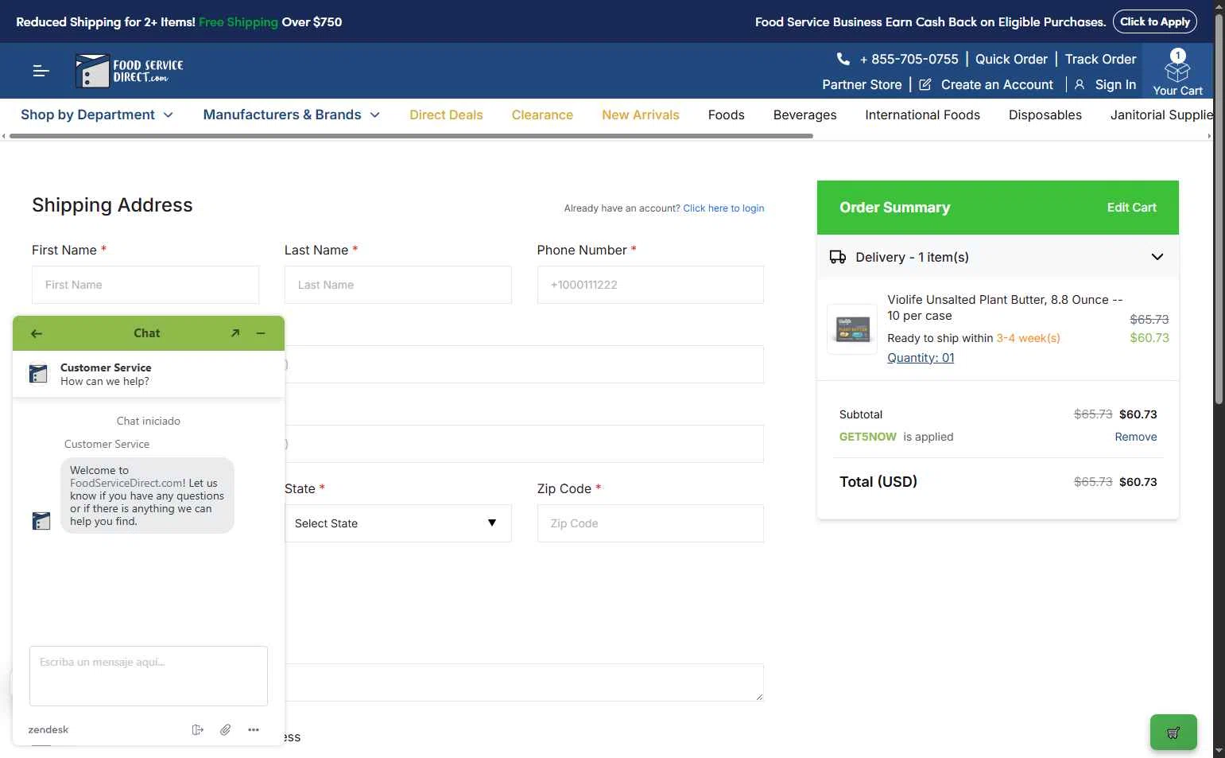
Task: Expand Shop by Department menu
Action: coord(97,115)
